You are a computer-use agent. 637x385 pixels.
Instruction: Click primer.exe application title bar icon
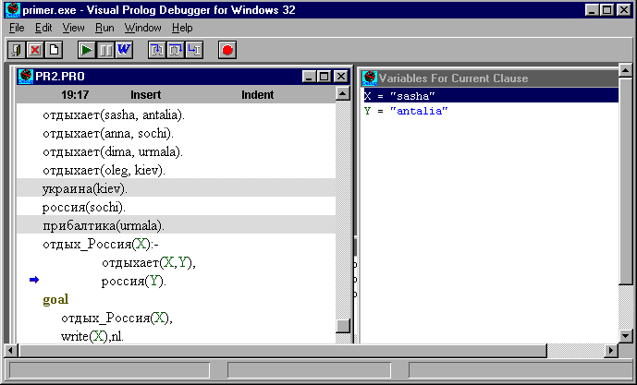13,9
